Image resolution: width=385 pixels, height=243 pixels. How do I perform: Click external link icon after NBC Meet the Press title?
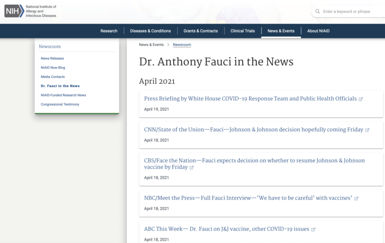(x=356, y=198)
